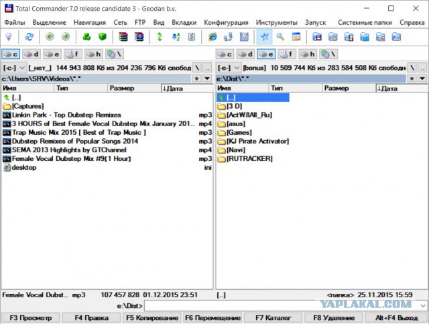Refresh panels with the blue arrows icon
Image resolution: width=429 pixels, height=324 pixels.
click(29, 37)
